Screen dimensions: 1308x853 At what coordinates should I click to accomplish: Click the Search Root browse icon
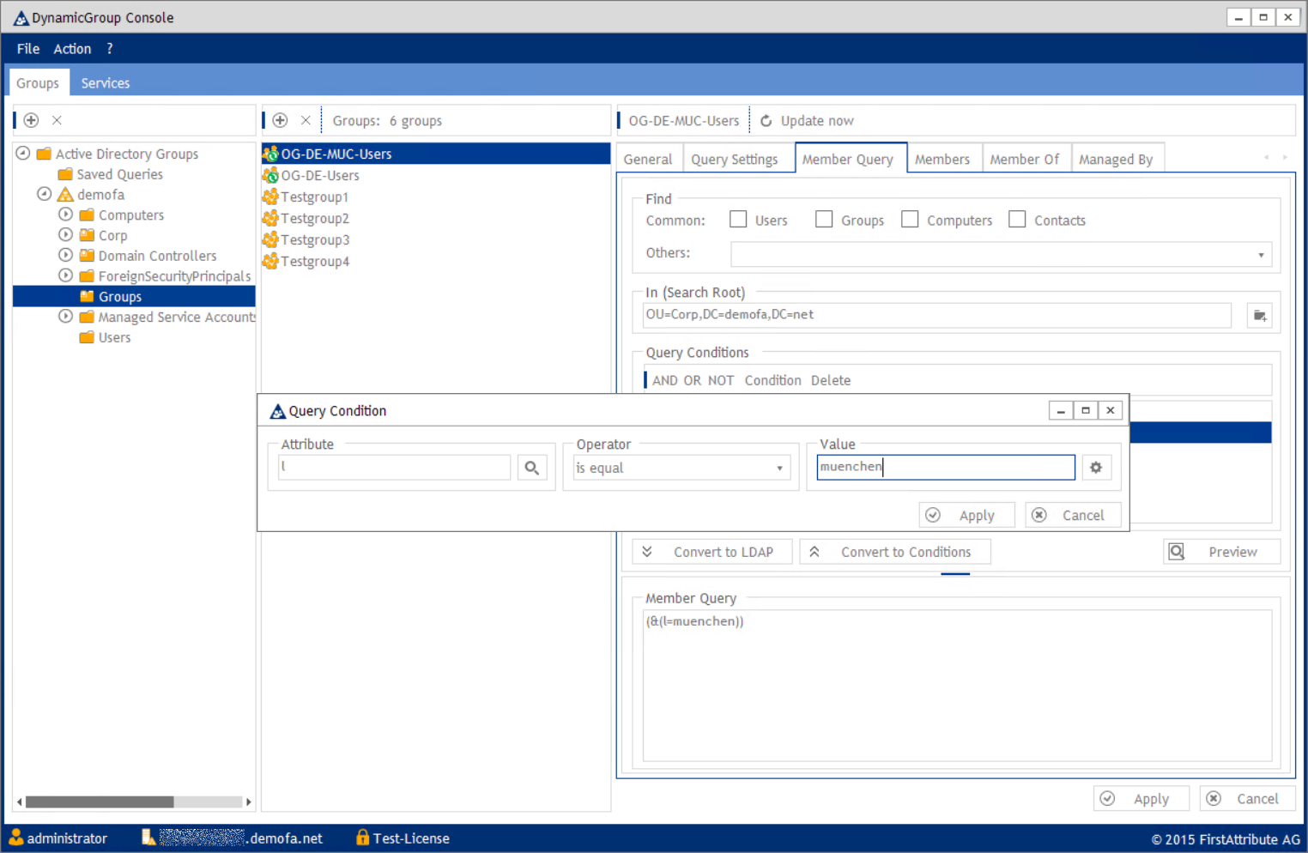pyautogui.click(x=1259, y=316)
